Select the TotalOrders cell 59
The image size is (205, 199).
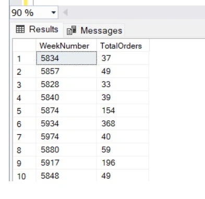[123, 149]
